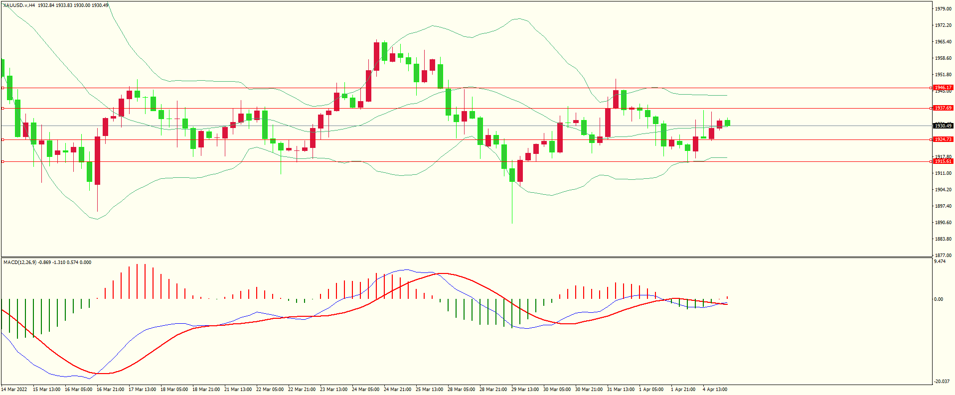
Task: Click the 1904.20 price scale label
Action: (x=944, y=190)
